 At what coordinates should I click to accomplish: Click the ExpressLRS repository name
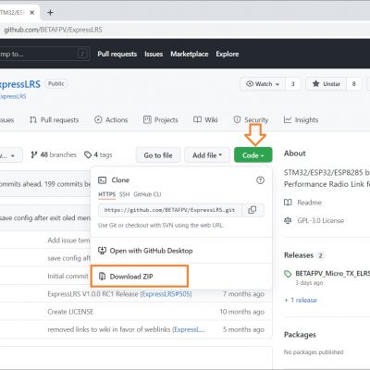click(x=20, y=84)
